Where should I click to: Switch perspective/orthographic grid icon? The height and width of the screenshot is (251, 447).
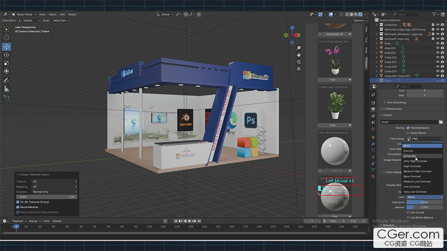(299, 68)
